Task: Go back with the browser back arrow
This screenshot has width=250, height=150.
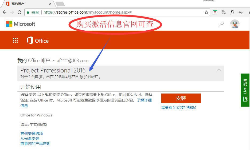Action: [5, 12]
